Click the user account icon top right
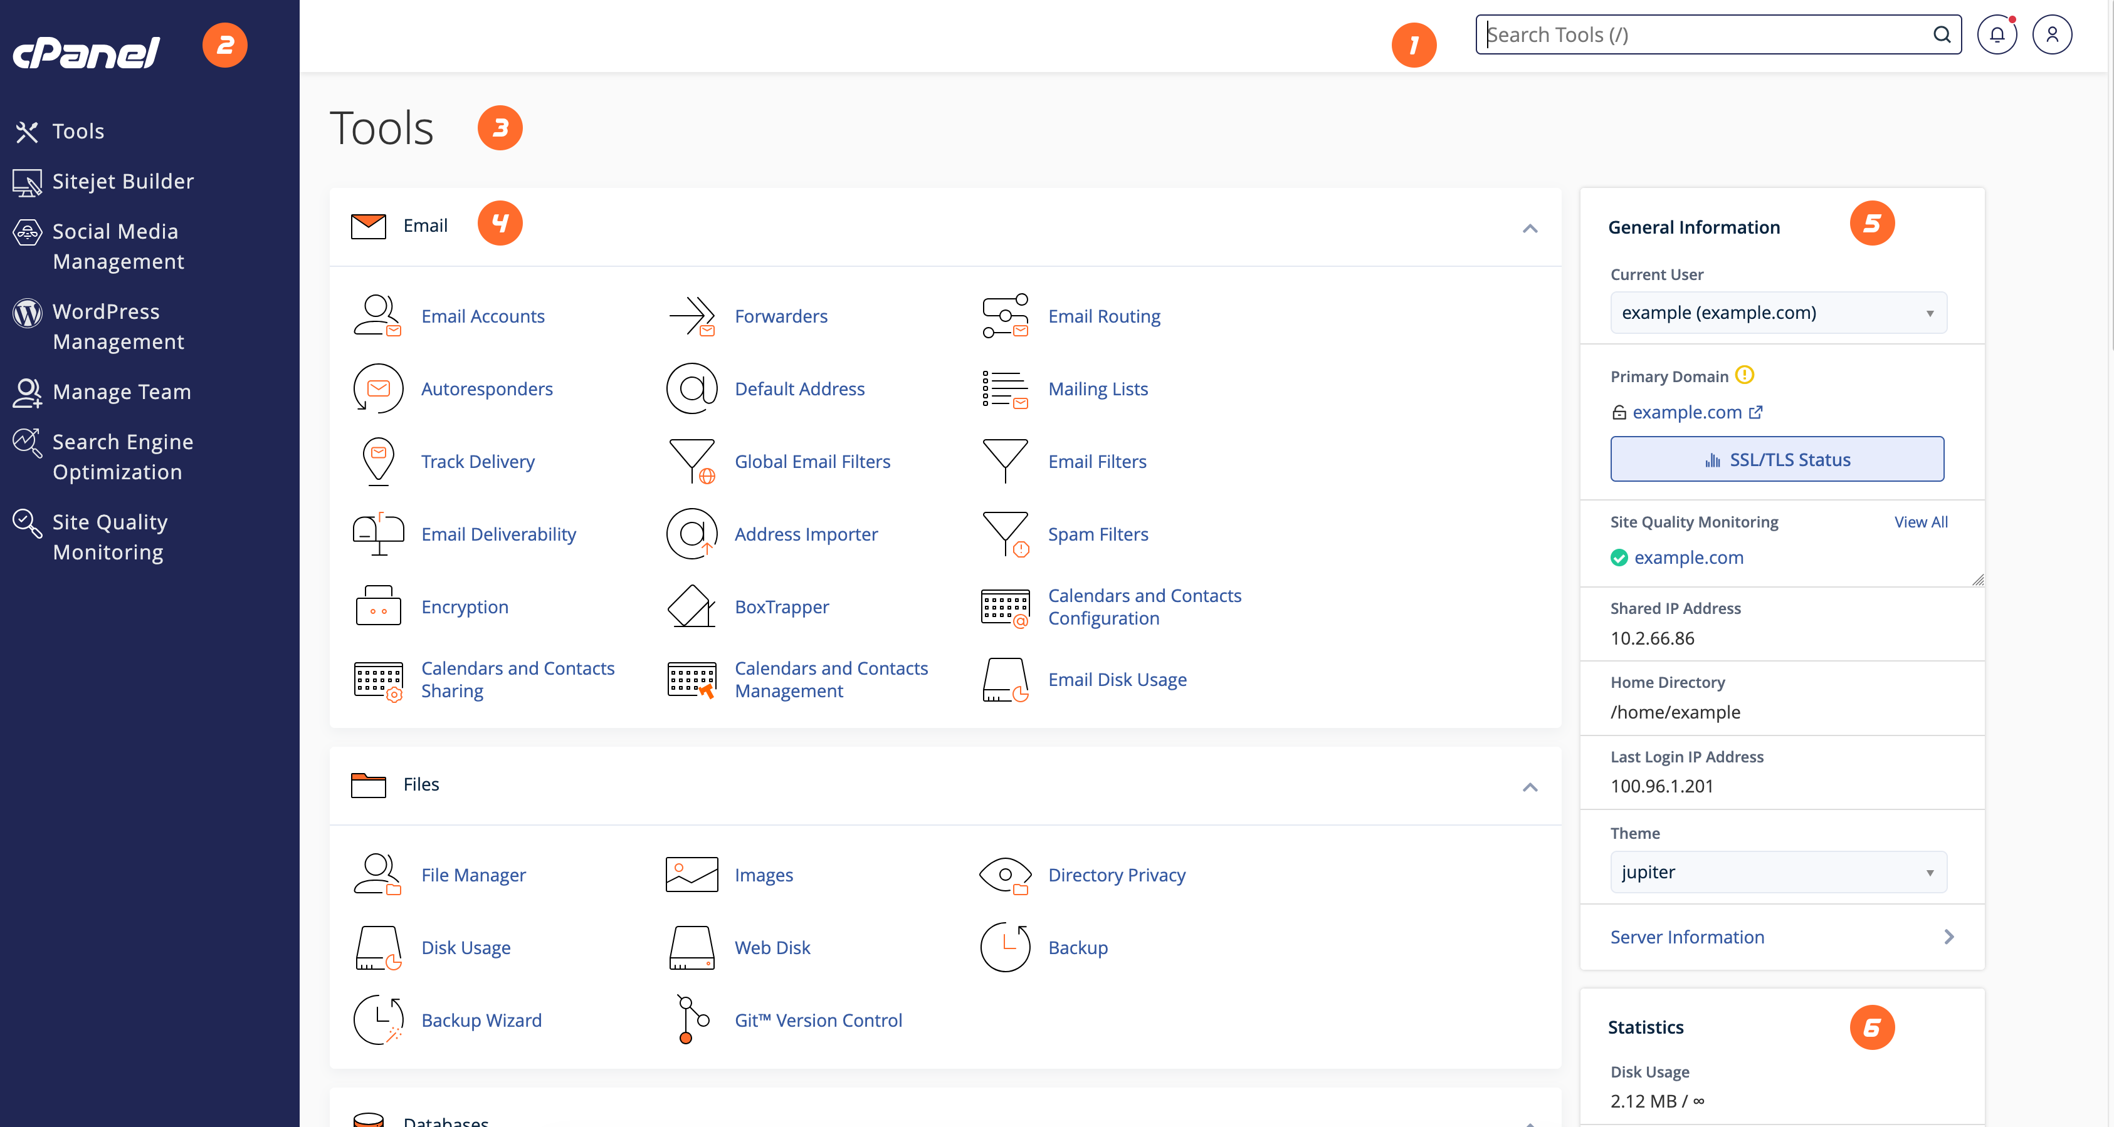This screenshot has height=1127, width=2114. (x=2053, y=34)
